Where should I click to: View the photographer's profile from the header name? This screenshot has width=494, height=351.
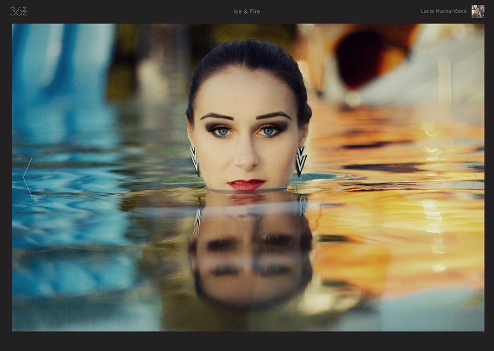[x=443, y=12]
